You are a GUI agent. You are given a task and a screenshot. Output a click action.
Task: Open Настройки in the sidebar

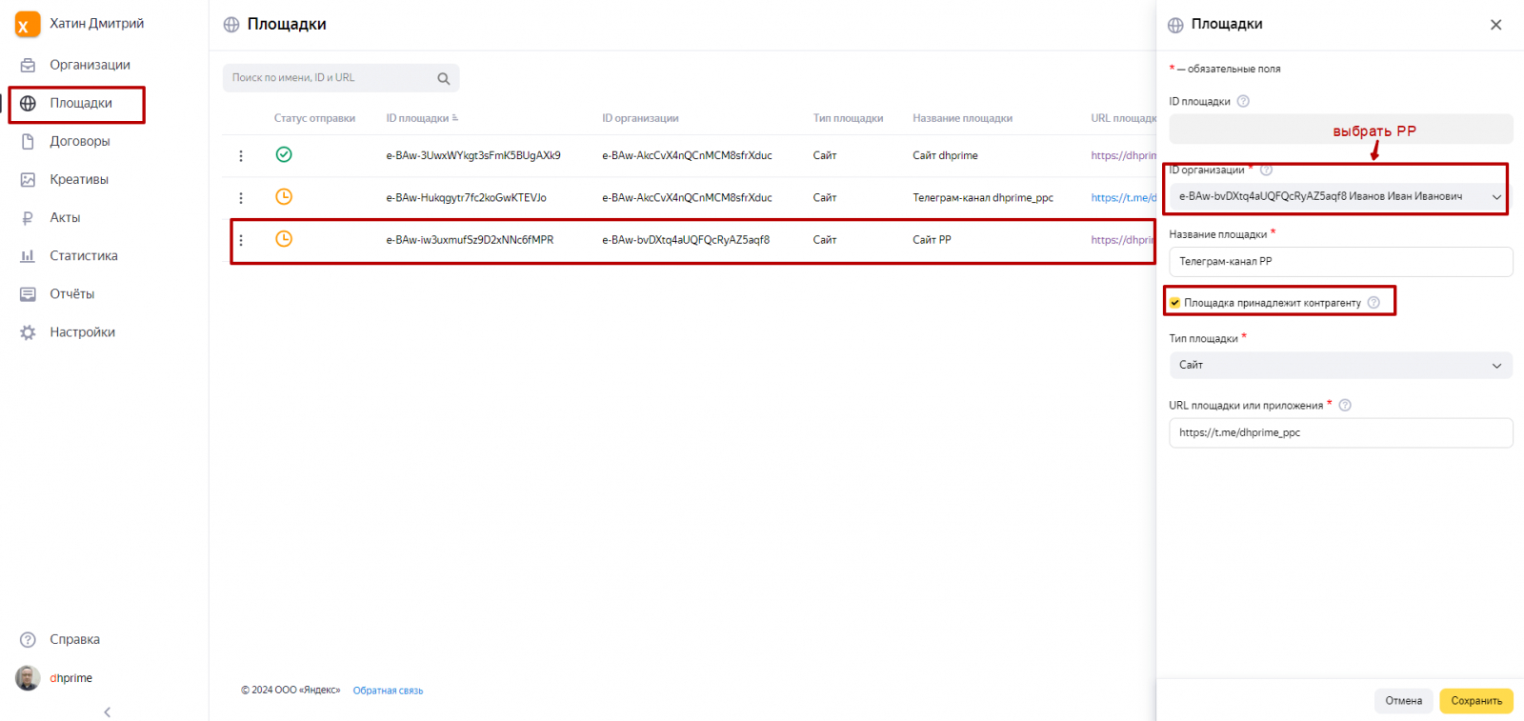82,332
